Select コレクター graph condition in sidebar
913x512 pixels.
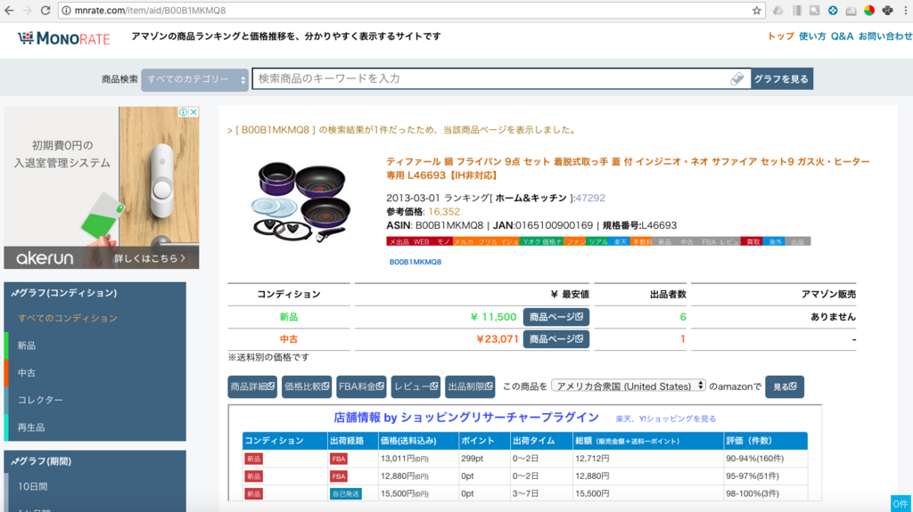coord(40,400)
